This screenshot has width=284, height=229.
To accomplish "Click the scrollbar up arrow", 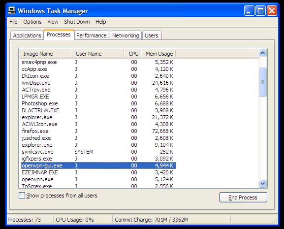I will (x=263, y=53).
